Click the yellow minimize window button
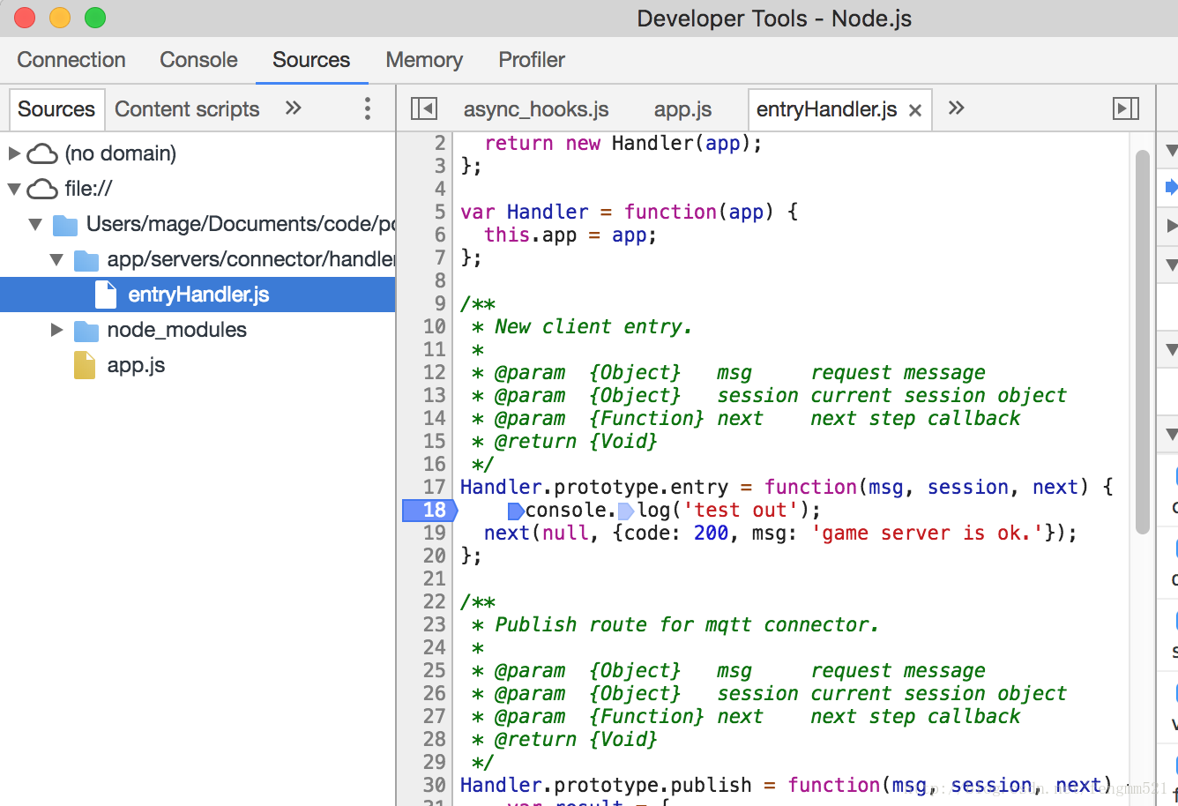 pyautogui.click(x=60, y=18)
